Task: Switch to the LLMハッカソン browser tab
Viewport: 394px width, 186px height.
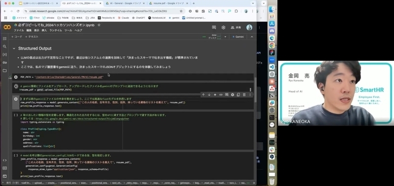Action: pyautogui.click(x=38, y=3)
